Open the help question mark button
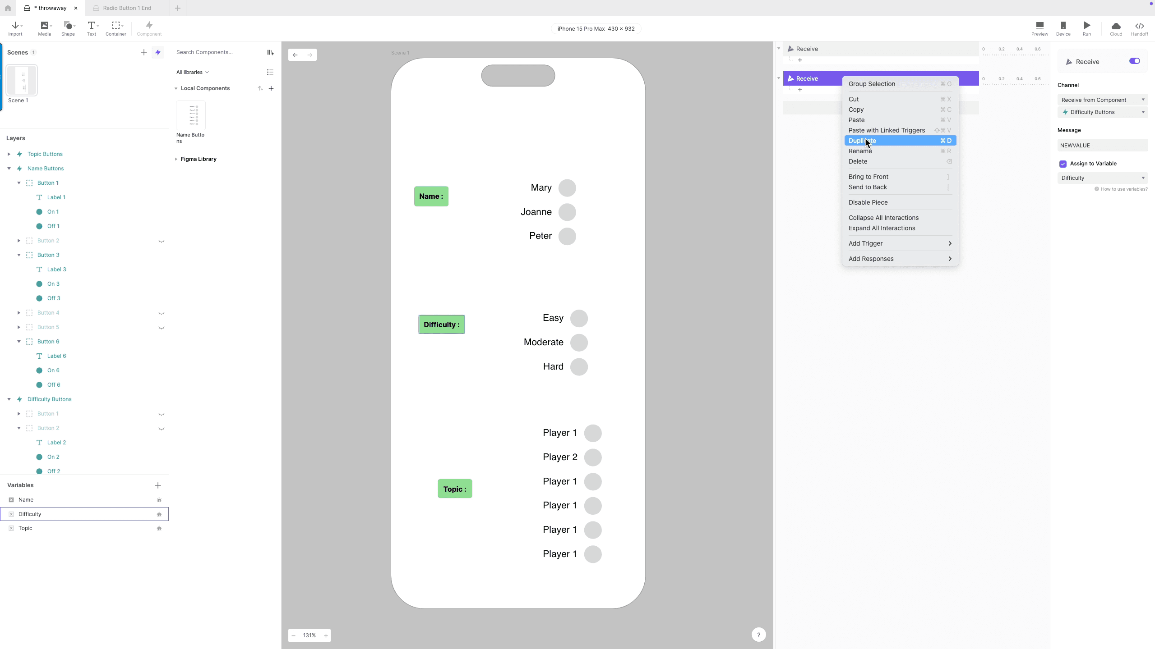Screen dimensions: 1155x649 pyautogui.click(x=758, y=635)
